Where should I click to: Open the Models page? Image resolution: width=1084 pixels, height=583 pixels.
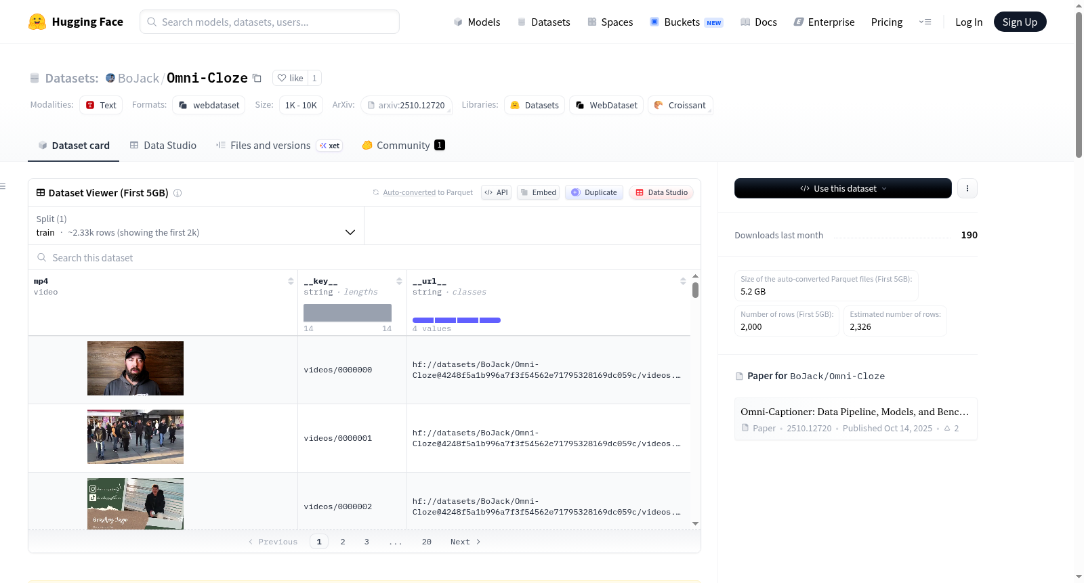pos(477,22)
